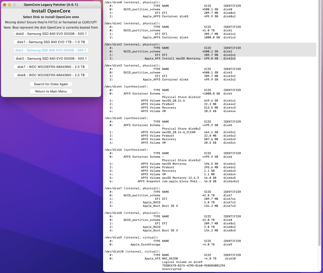Click the disk0s1 EFI identifier

click(229, 13)
